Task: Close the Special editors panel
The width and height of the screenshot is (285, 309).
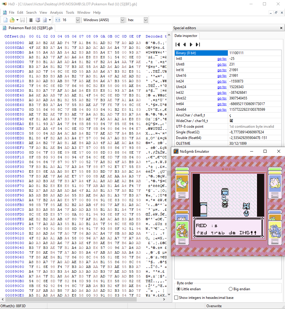Action: (281, 28)
